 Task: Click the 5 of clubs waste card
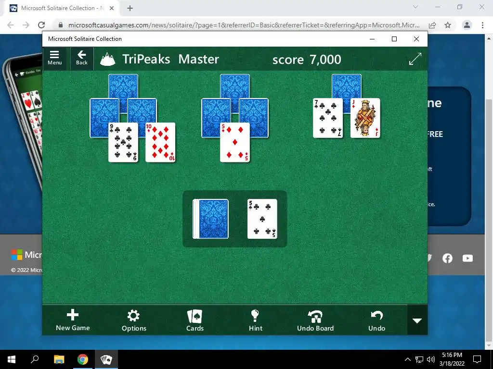(x=262, y=219)
